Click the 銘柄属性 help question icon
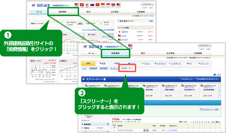 tap(108, 124)
